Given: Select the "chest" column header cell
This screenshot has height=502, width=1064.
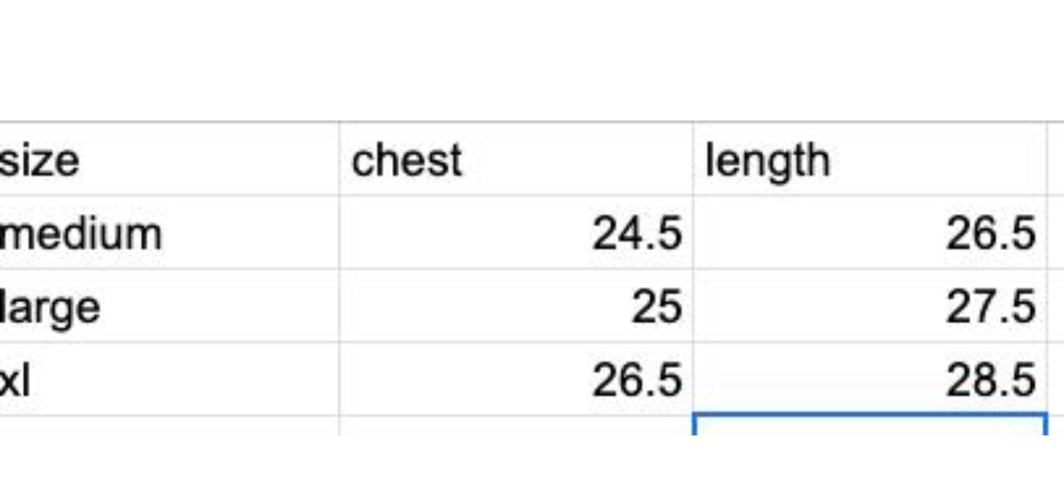Looking at the screenshot, I should coord(515,159).
